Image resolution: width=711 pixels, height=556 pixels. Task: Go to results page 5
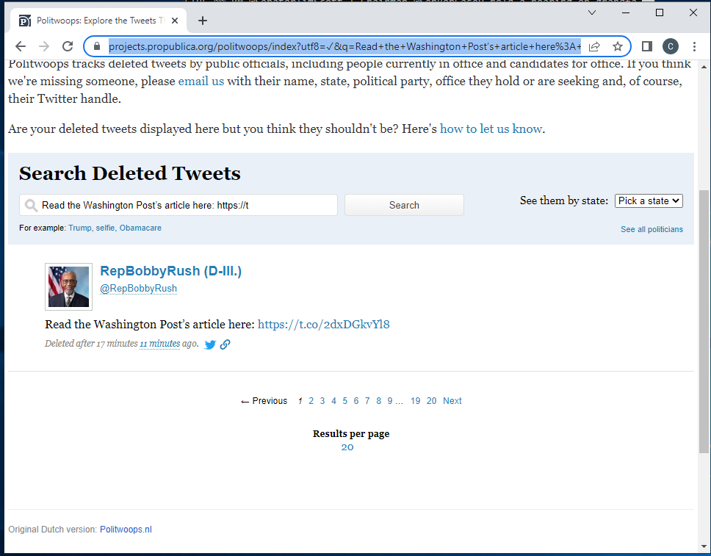click(344, 401)
